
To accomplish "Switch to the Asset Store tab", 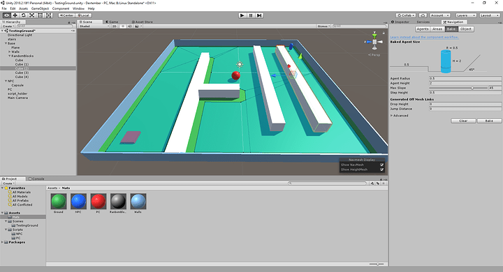I will (x=142, y=22).
